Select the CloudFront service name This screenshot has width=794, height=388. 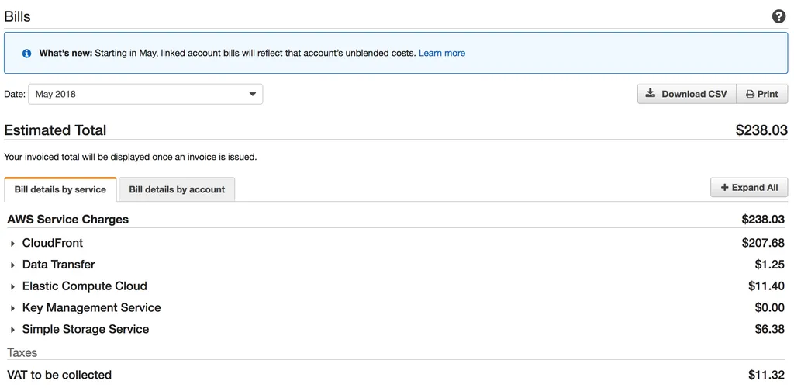click(x=53, y=243)
